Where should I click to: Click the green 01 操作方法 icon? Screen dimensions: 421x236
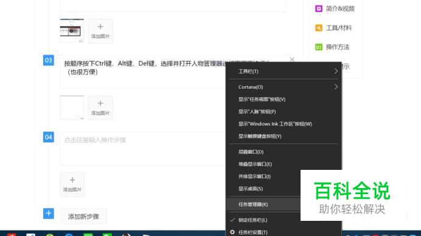pos(318,47)
